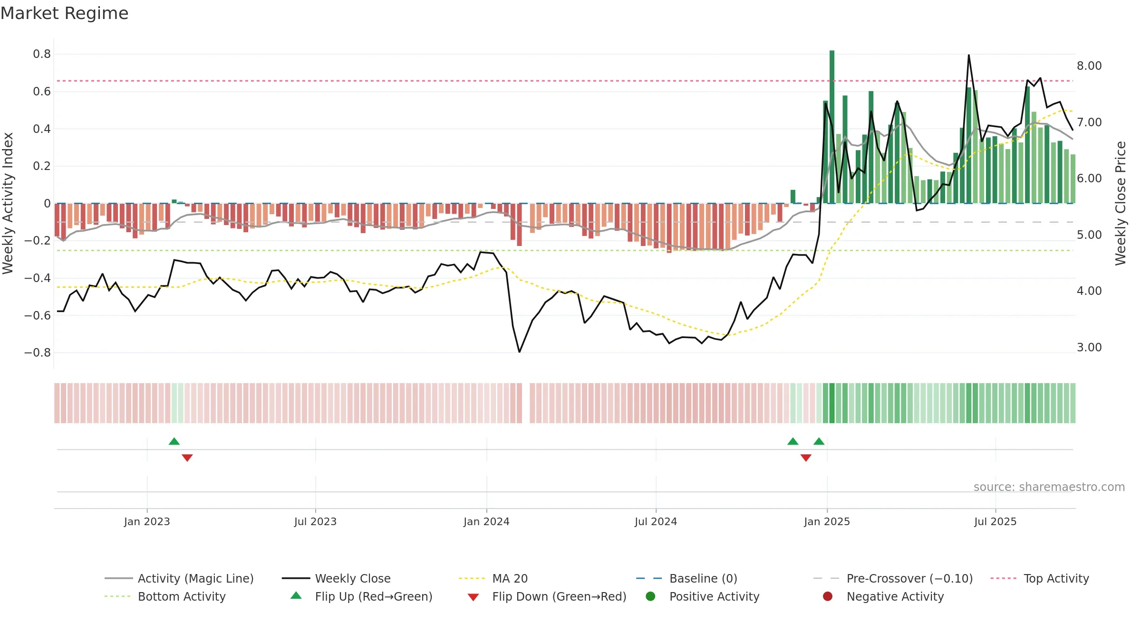The image size is (1141, 641).
Task: Click the Jul 2023 x-axis label
Action: pos(315,521)
